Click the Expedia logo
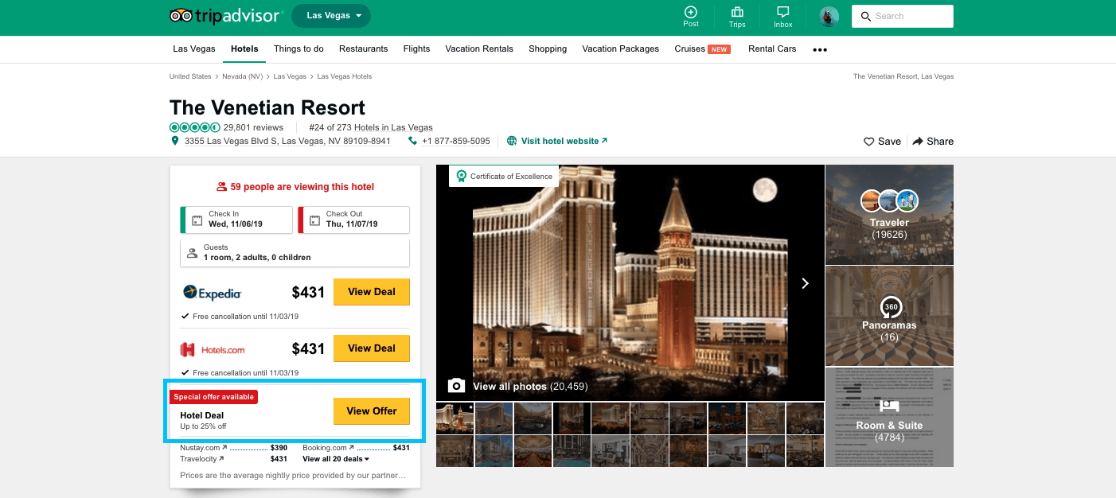 point(212,293)
